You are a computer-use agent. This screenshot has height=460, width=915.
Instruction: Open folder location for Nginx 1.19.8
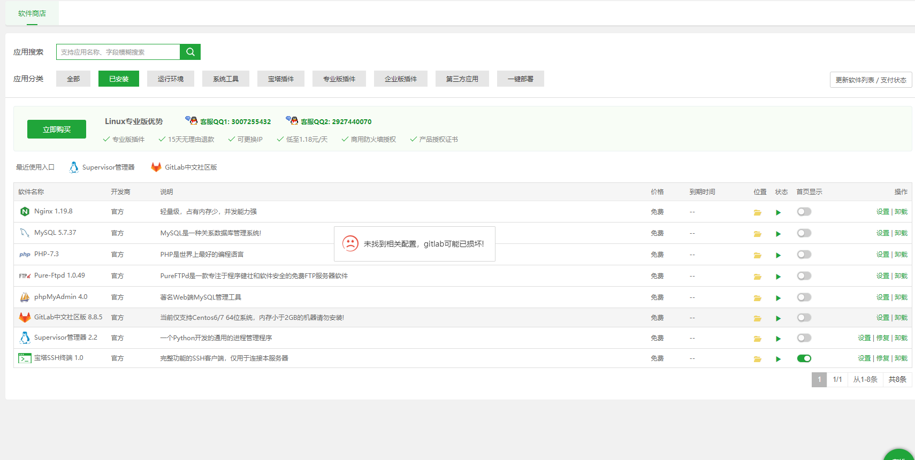point(757,212)
